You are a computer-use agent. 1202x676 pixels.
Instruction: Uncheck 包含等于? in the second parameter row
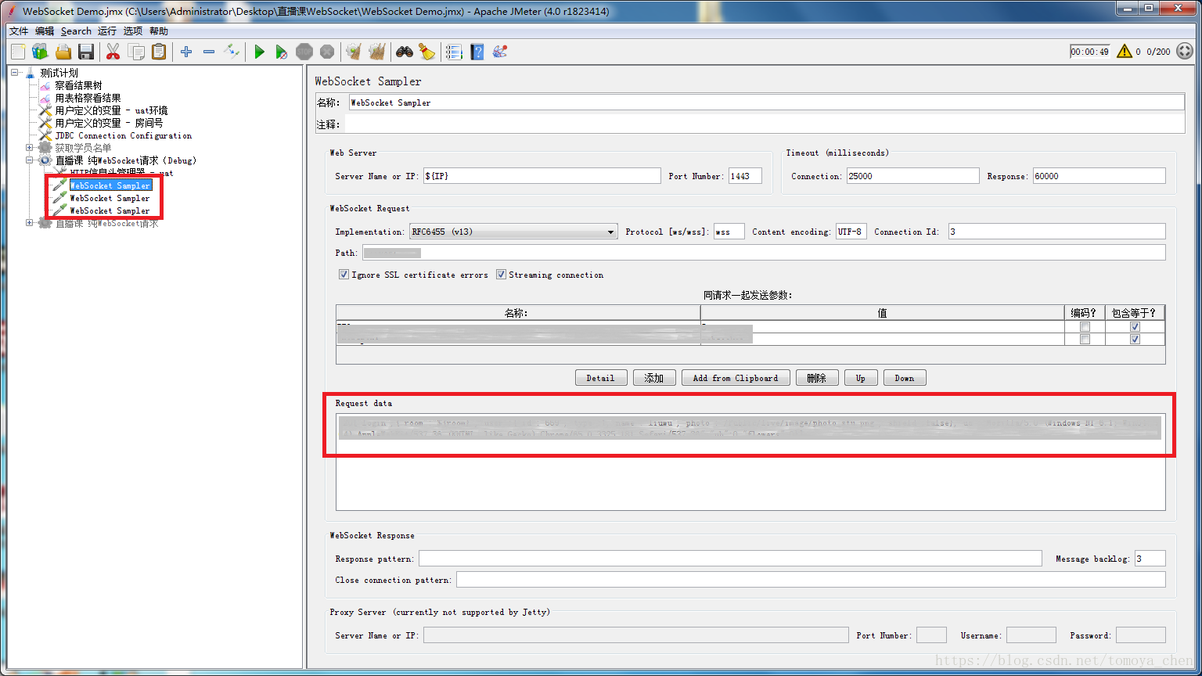(1135, 340)
